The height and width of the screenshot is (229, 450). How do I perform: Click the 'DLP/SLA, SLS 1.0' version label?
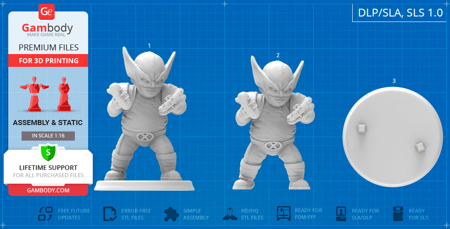400,13
